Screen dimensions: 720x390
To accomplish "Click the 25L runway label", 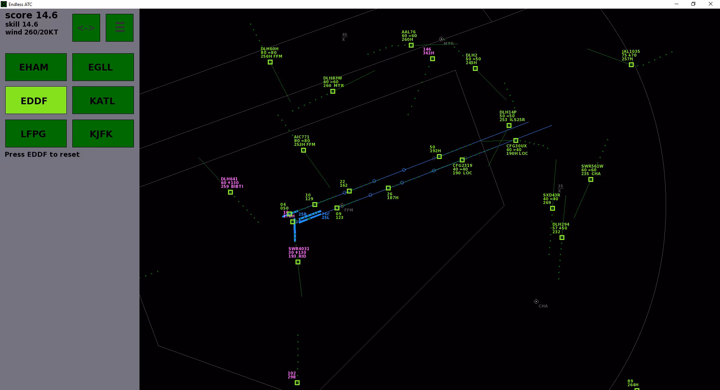I will pos(325,218).
